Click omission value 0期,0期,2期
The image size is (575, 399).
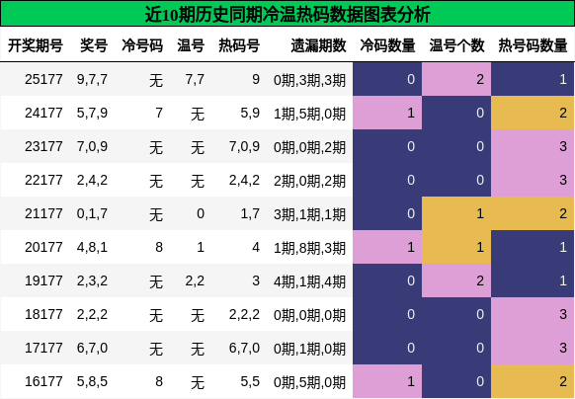point(309,147)
